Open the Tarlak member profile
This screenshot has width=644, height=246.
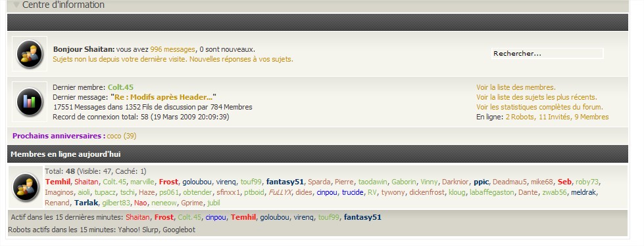pyautogui.click(x=86, y=203)
